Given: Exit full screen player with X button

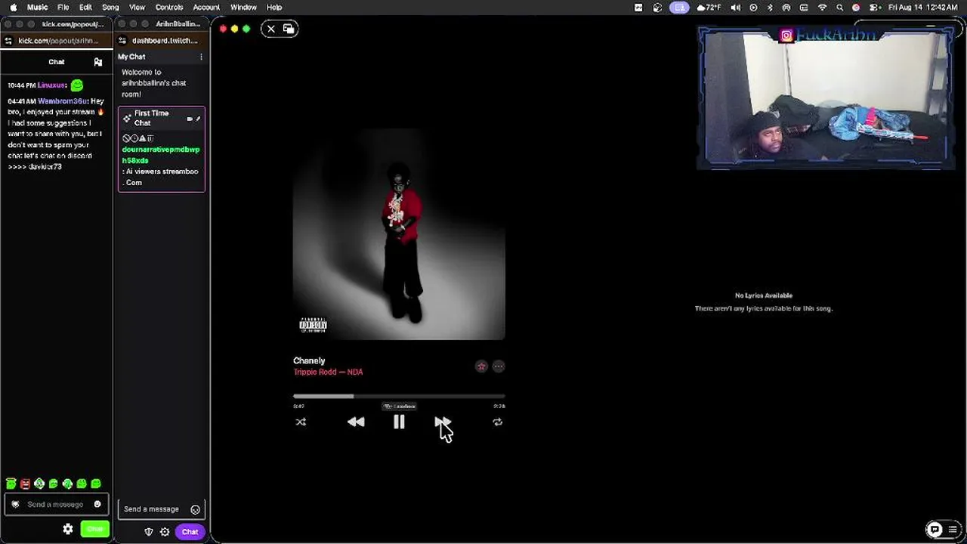Looking at the screenshot, I should pyautogui.click(x=271, y=29).
